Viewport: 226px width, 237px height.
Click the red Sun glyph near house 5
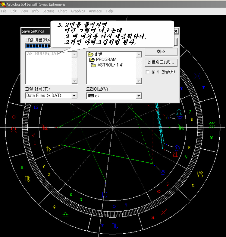[159, 192]
